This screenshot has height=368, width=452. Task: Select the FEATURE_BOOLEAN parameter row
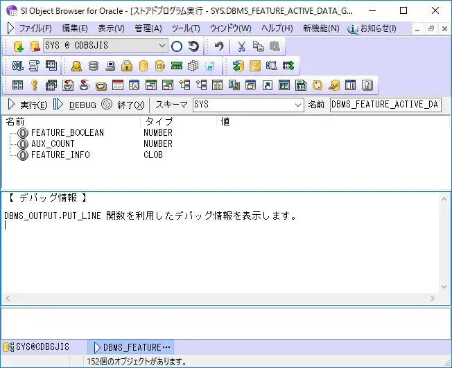(67, 133)
